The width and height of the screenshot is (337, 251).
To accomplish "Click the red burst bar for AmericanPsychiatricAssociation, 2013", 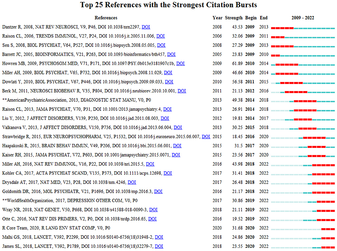I will tap(305, 101).
